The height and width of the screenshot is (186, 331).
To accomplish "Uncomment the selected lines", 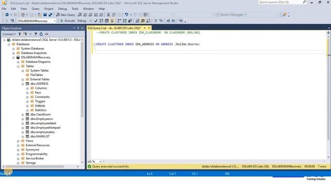I will coord(161,21).
